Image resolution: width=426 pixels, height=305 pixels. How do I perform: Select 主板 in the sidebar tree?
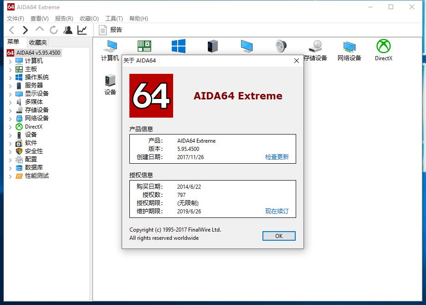tap(31, 69)
